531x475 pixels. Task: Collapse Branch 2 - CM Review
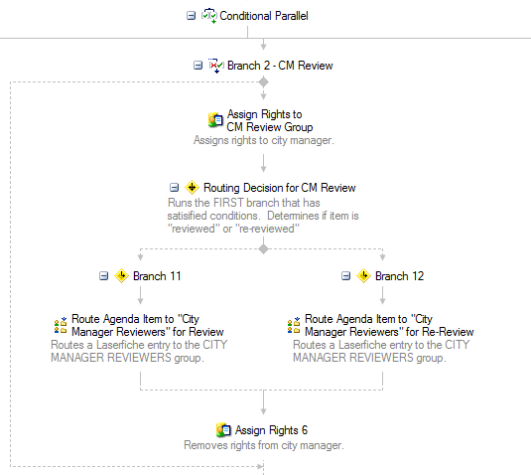pyautogui.click(x=198, y=66)
